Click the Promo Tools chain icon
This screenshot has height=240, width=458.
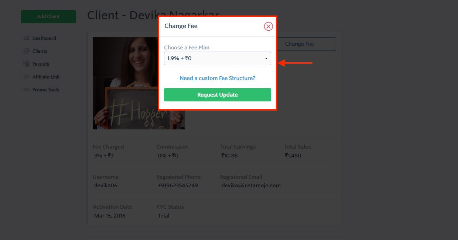point(26,90)
